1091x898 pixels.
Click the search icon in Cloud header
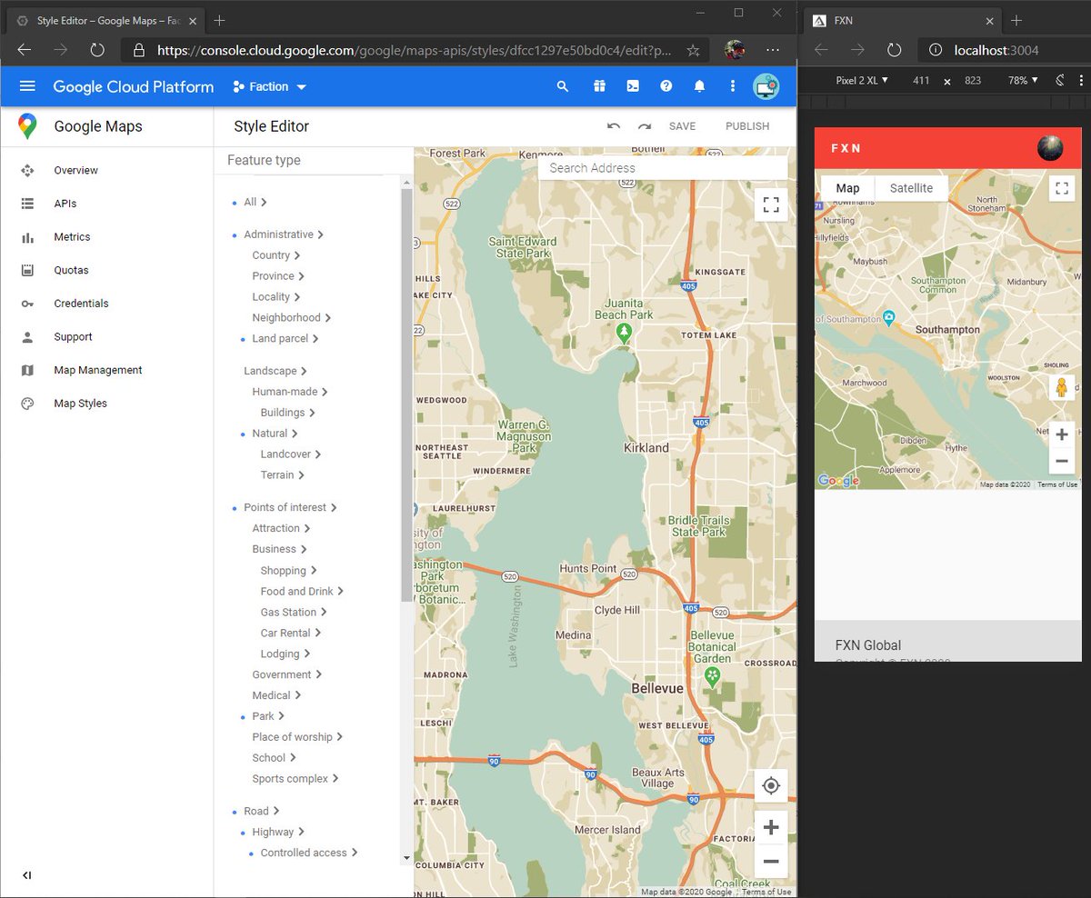[x=563, y=86]
